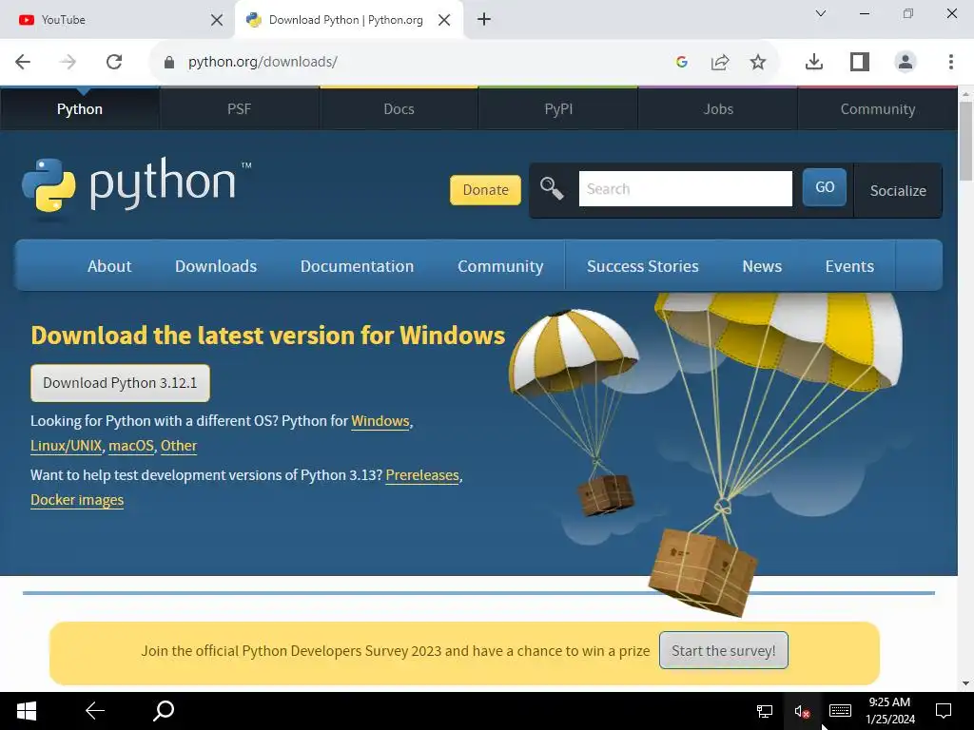
Task: Follow the Other OS link
Action: tap(179, 446)
